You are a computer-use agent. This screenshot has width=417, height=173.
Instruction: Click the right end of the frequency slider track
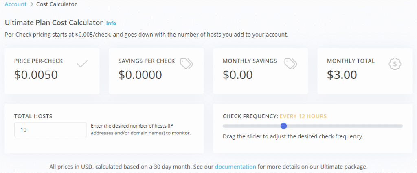(401, 126)
